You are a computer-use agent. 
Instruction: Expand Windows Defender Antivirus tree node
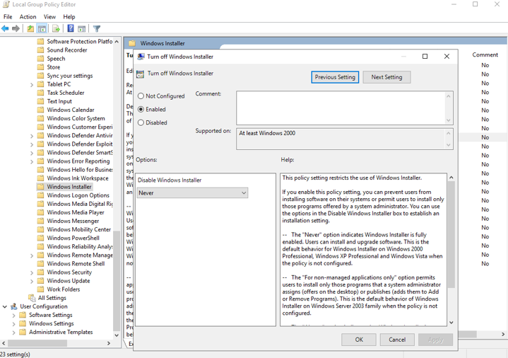[32, 136]
